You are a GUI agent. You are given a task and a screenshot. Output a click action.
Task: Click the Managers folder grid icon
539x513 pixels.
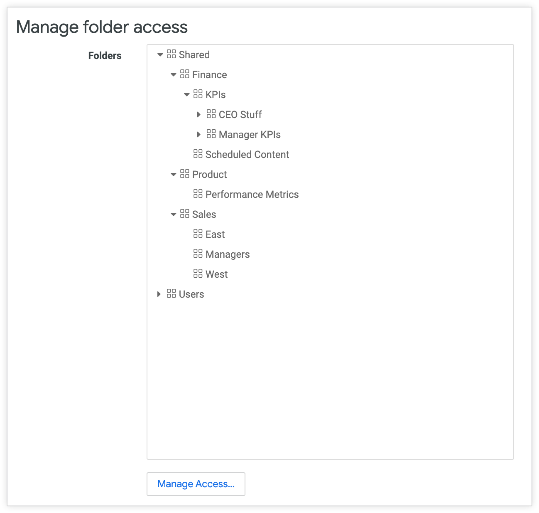[198, 253]
